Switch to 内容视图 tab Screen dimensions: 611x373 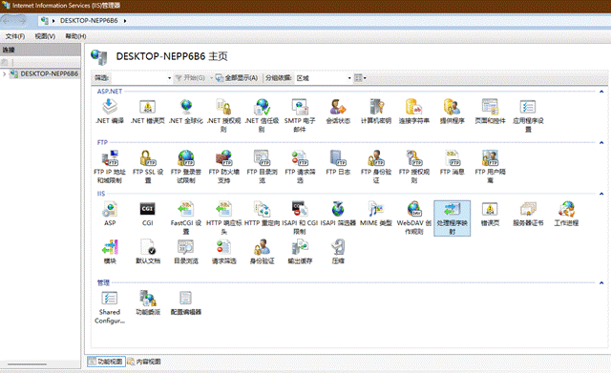144,362
